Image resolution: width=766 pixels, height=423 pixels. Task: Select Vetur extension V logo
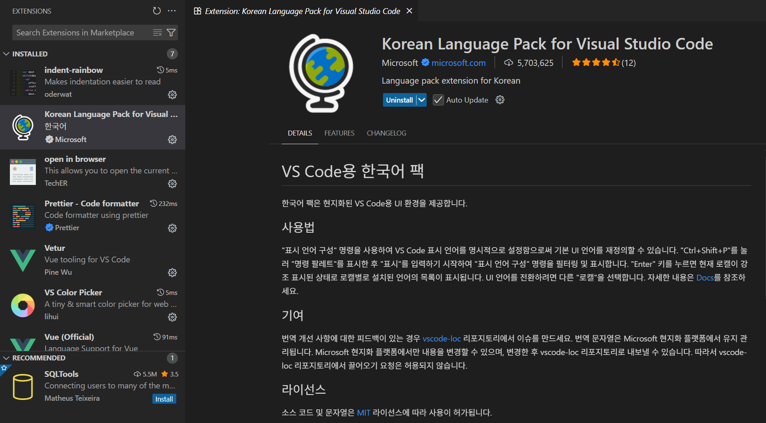pyautogui.click(x=23, y=261)
